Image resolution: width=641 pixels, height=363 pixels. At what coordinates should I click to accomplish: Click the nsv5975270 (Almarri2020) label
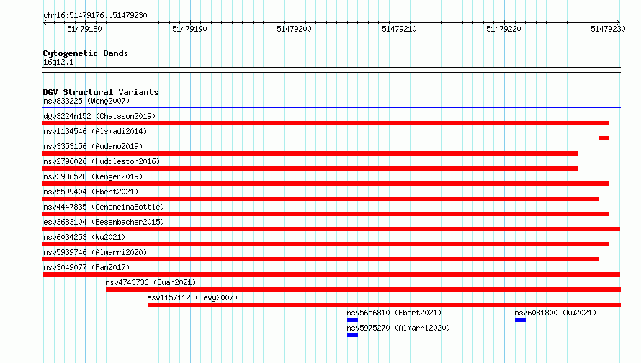coord(398,328)
